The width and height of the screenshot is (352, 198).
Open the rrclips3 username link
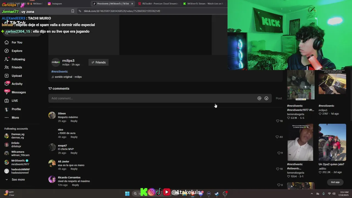[68, 61]
